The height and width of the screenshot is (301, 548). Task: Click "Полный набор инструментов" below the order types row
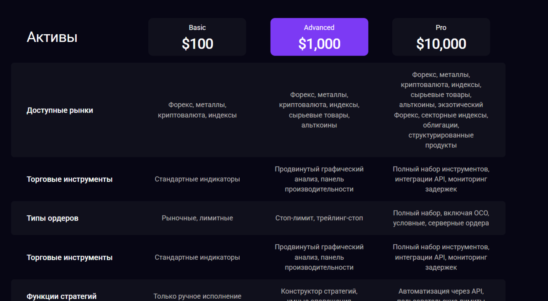coord(441,257)
